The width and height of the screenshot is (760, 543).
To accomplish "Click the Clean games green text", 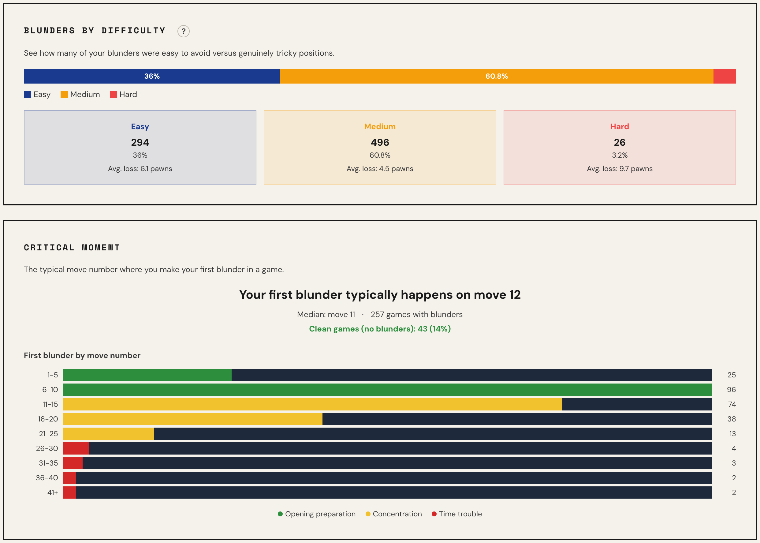I will [380, 329].
